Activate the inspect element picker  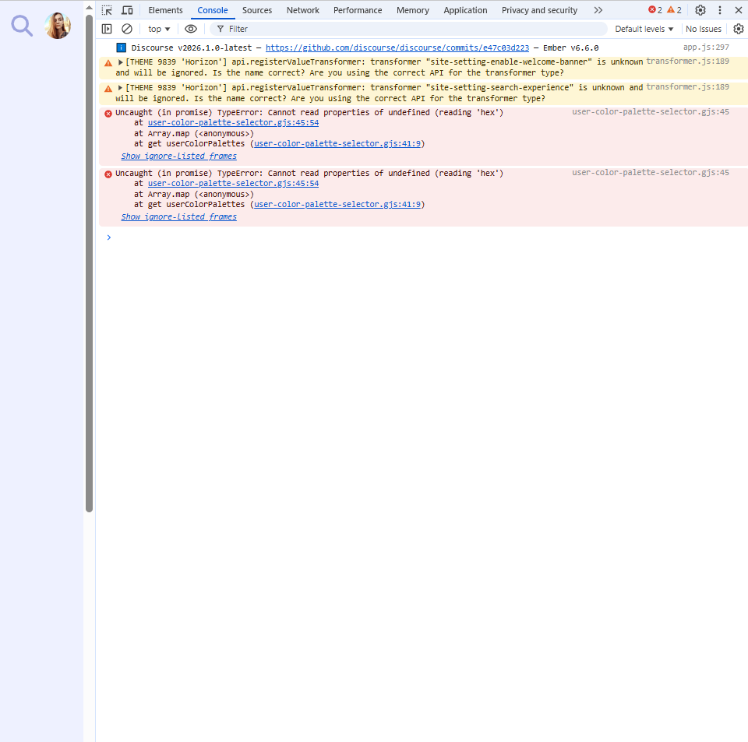pos(107,10)
